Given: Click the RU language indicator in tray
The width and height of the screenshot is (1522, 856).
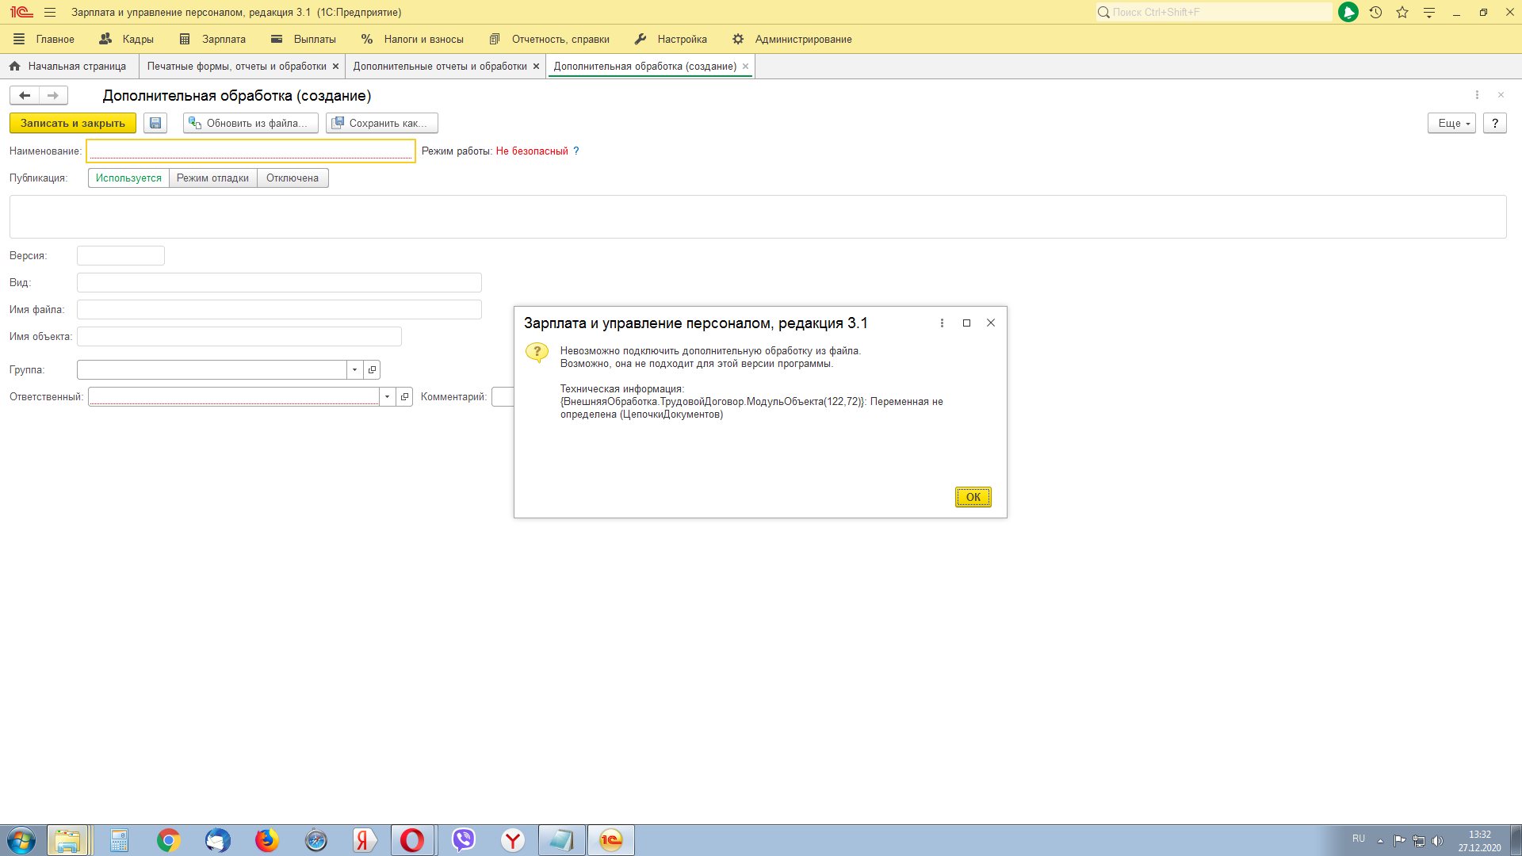Looking at the screenshot, I should (1359, 839).
